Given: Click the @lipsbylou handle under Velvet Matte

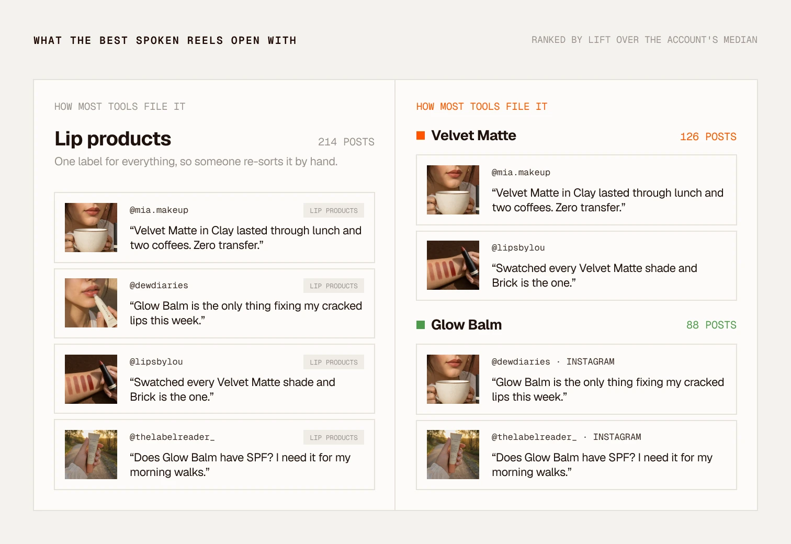Looking at the screenshot, I should (x=518, y=248).
